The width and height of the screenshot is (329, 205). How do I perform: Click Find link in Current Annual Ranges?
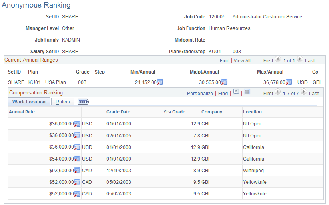coord(225,61)
